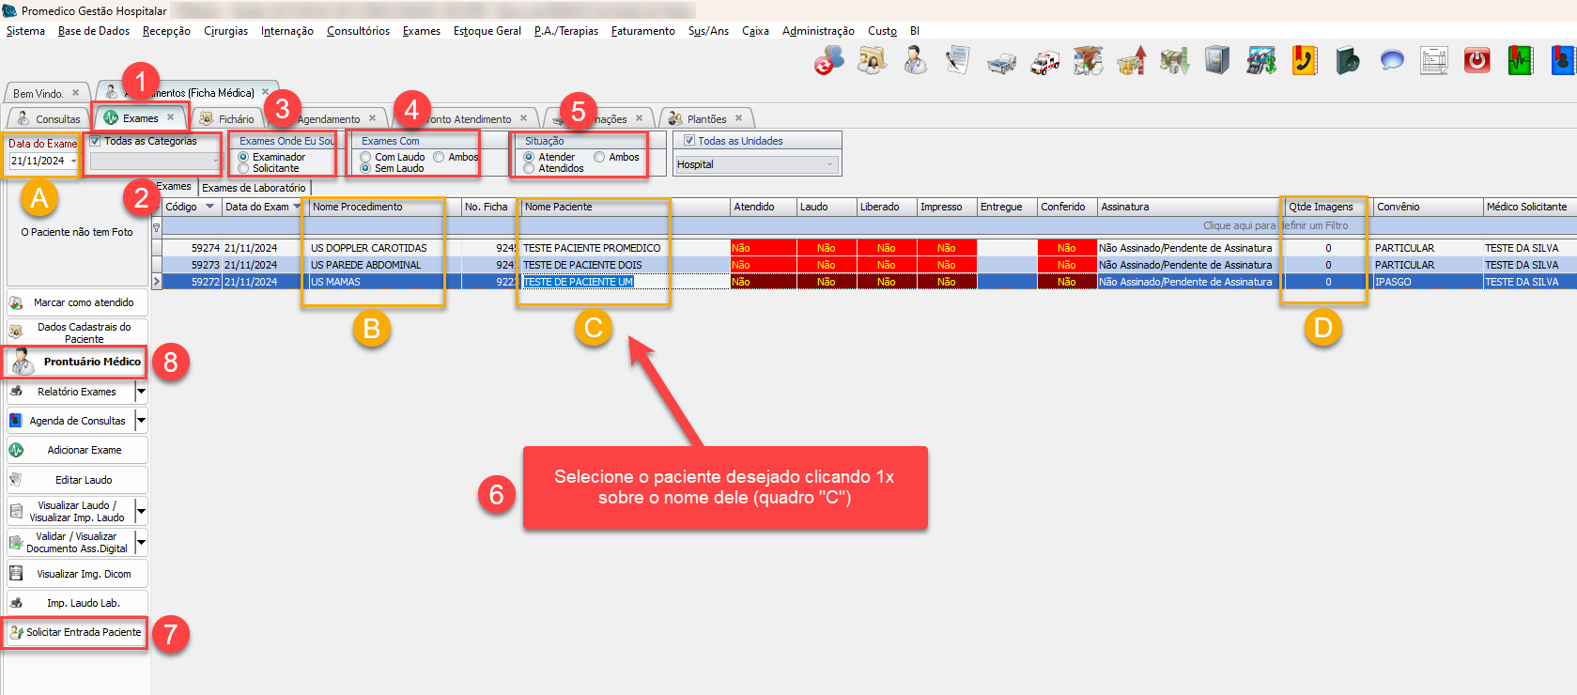Click the red Atendido cell for US DOPPLER CAROTIDAS
Screen dimensions: 1577x695
[762, 248]
